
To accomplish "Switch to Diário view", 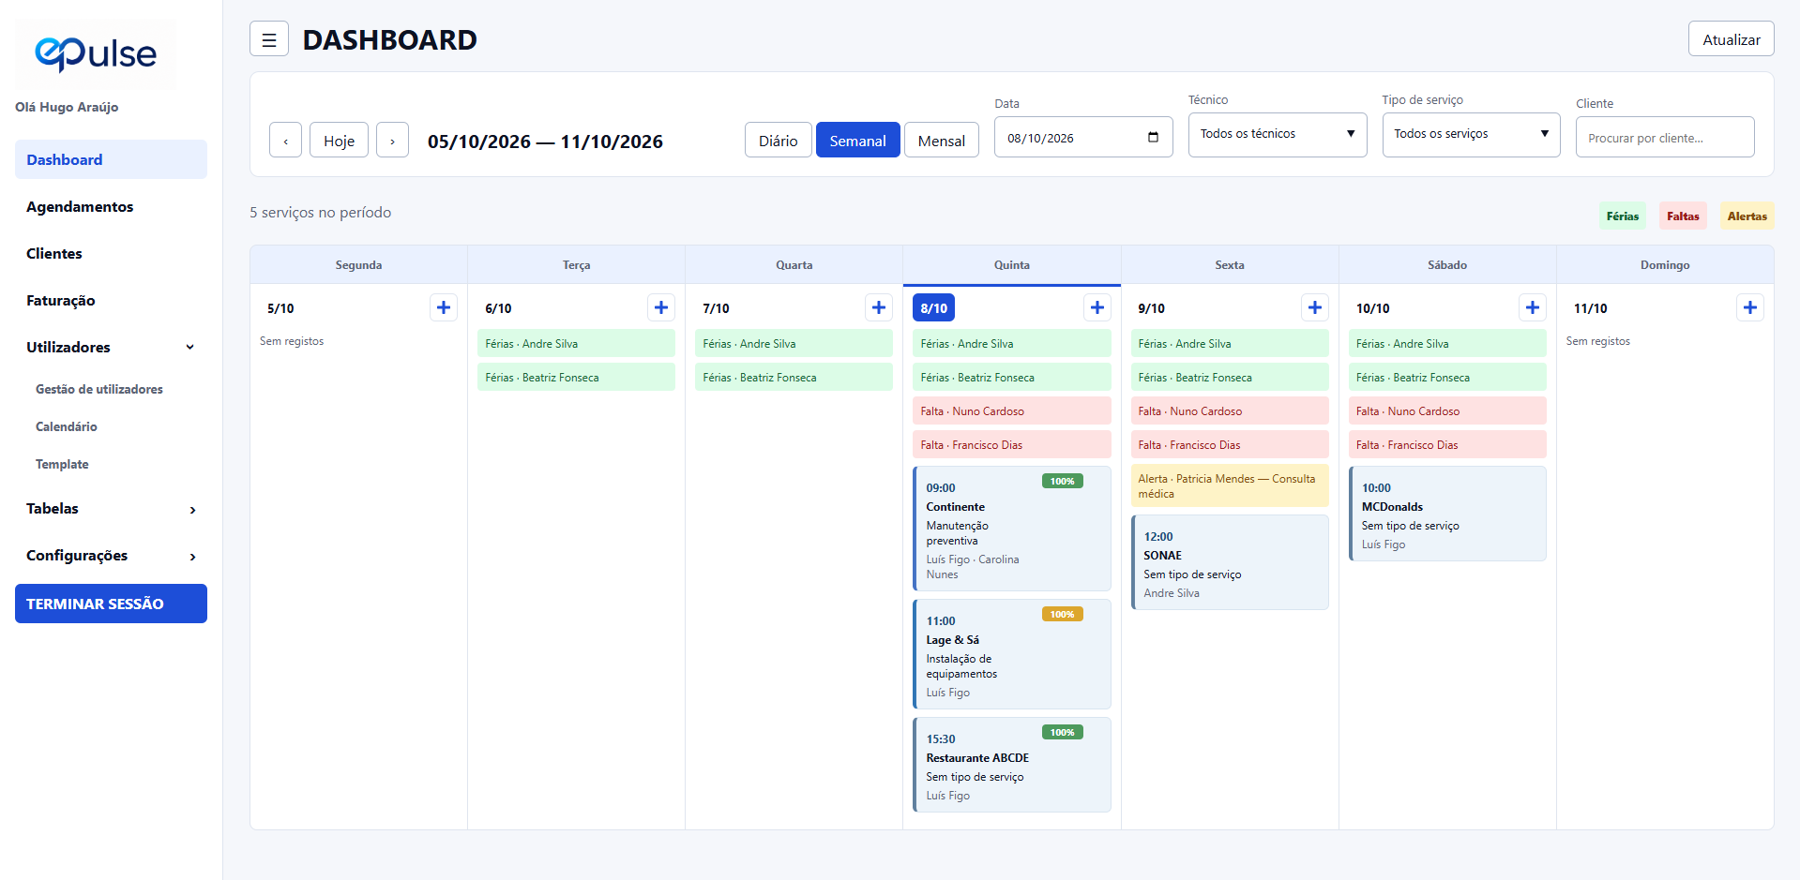I will 779,141.
